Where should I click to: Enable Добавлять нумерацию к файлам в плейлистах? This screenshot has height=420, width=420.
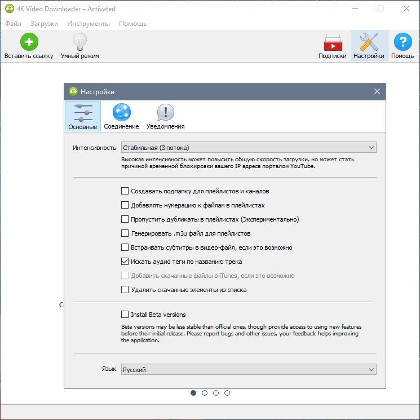tap(125, 205)
